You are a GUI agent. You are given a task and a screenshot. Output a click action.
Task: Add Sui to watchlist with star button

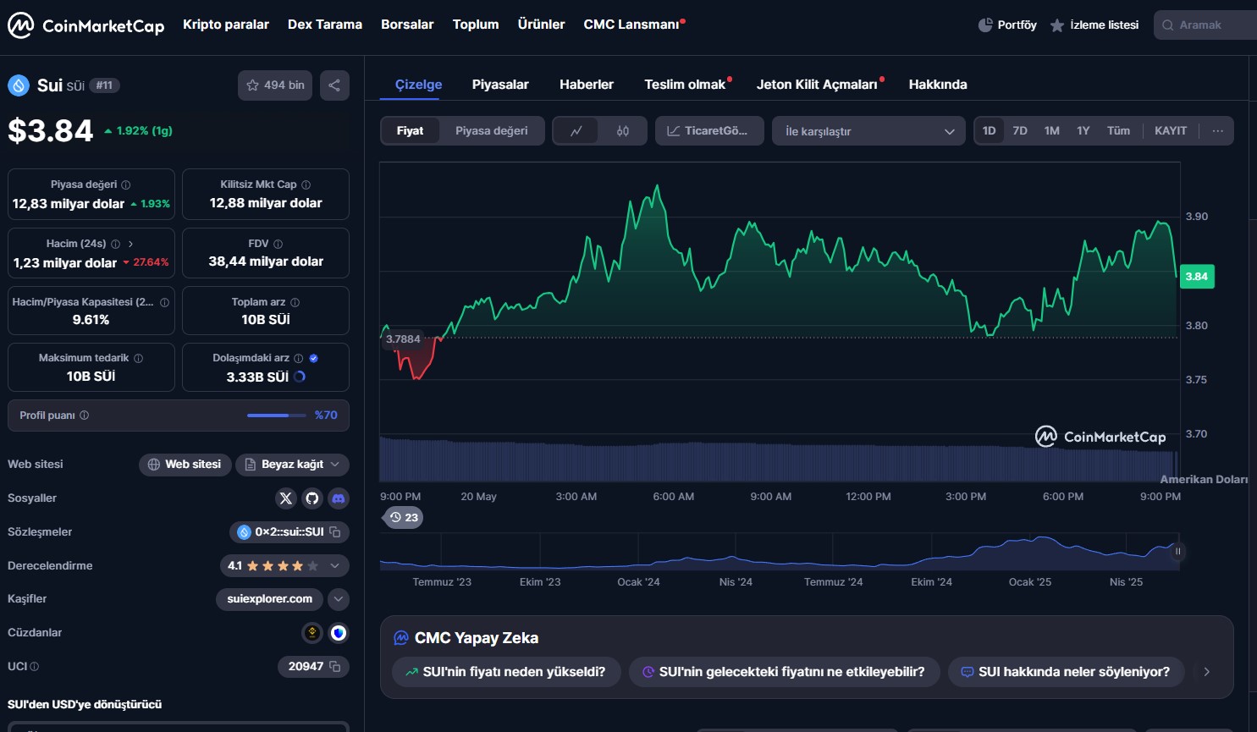(275, 85)
